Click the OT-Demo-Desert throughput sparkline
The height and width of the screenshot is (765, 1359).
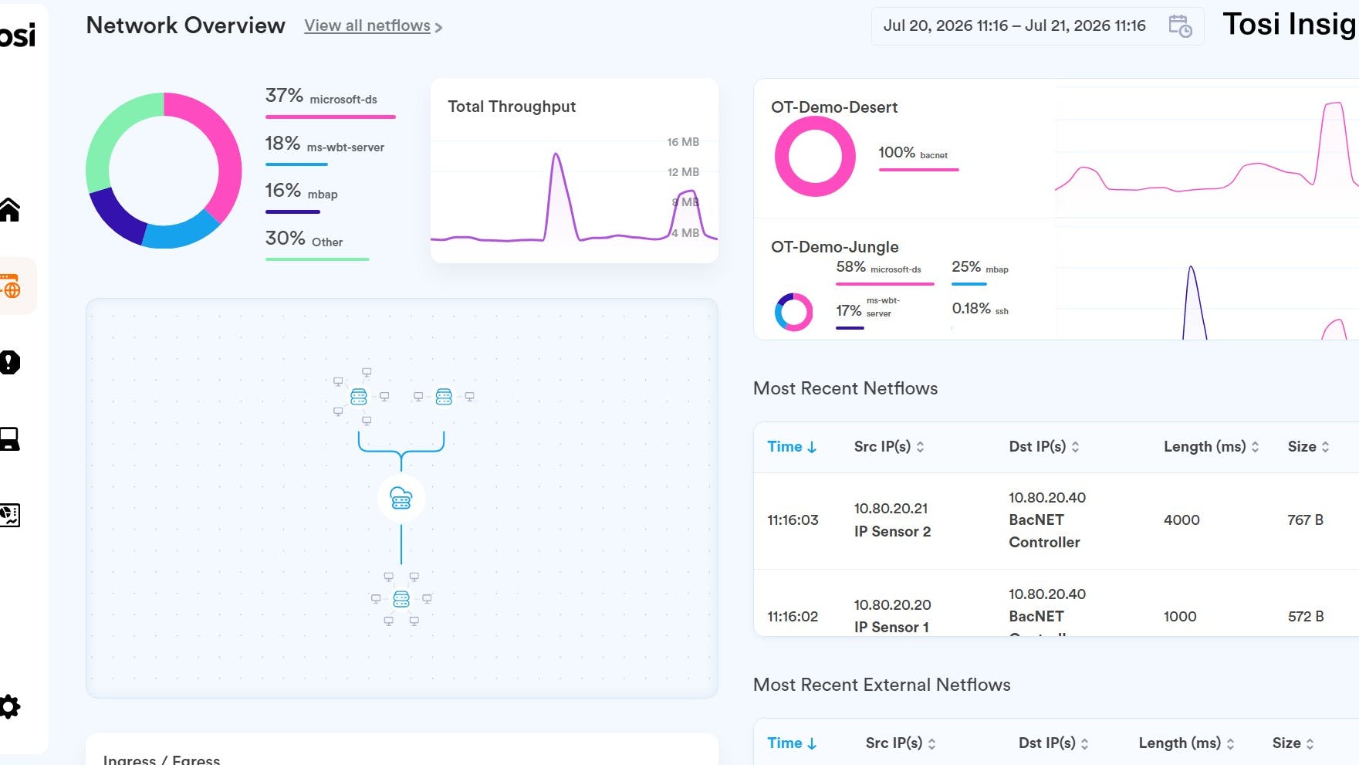1207,147
